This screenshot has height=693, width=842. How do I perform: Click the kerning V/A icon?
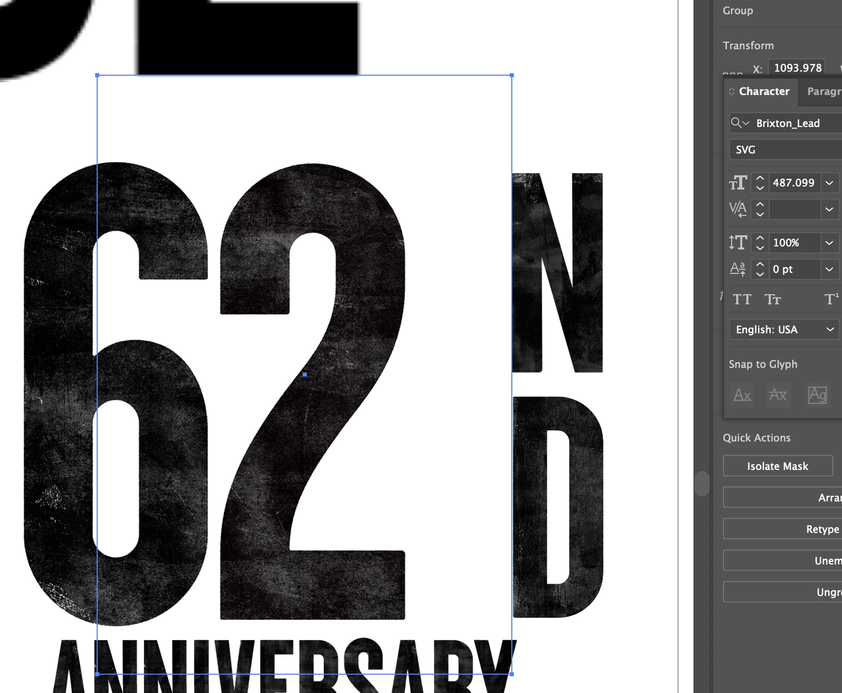pyautogui.click(x=738, y=209)
